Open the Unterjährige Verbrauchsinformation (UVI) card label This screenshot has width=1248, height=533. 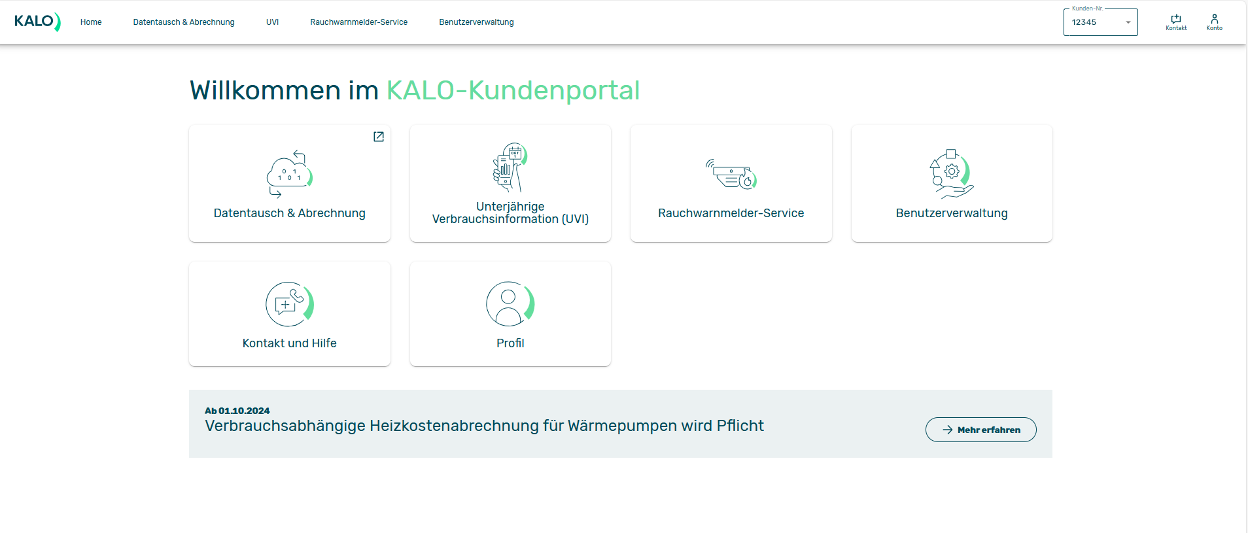point(510,213)
